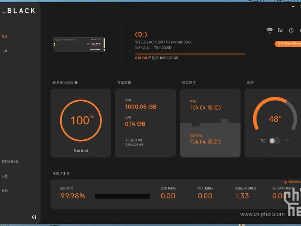Click the 存储容量 section heading
This screenshot has height=226, width=301.
124,82
